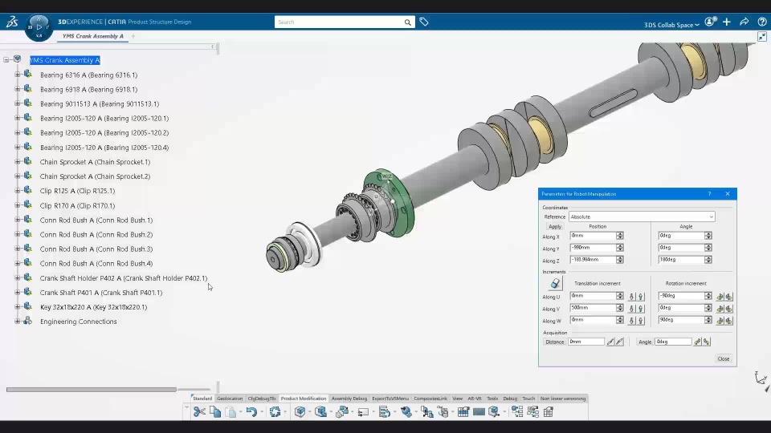Open the Assembly Debug tab
Screen dimensions: 771x433
click(349, 399)
